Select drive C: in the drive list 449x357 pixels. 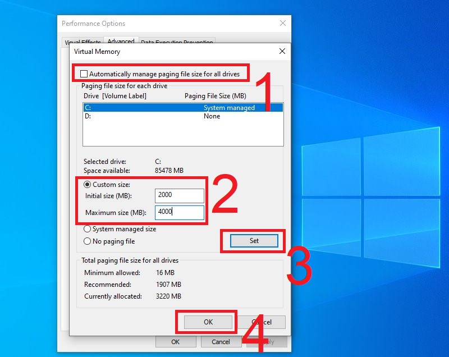(x=168, y=108)
